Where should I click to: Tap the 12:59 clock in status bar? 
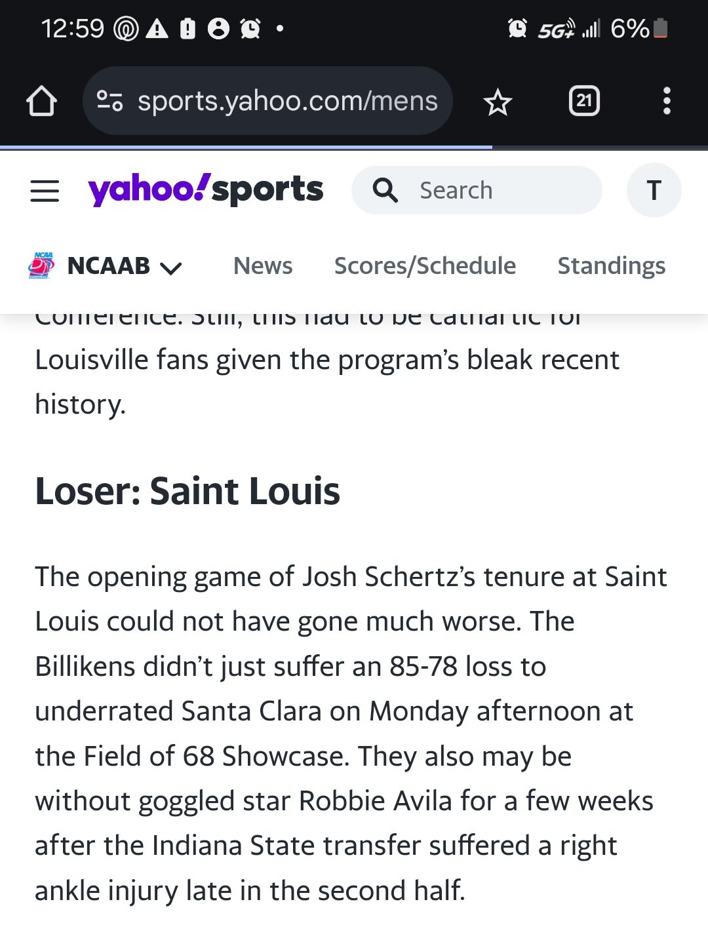pos(72,28)
